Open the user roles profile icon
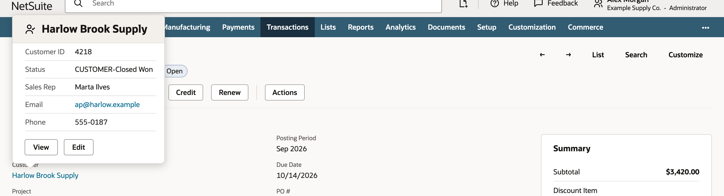Screen dimensions: 724x196 point(598,4)
